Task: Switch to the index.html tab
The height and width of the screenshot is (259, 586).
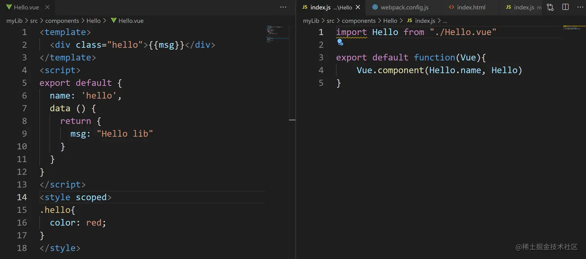Action: (467, 7)
